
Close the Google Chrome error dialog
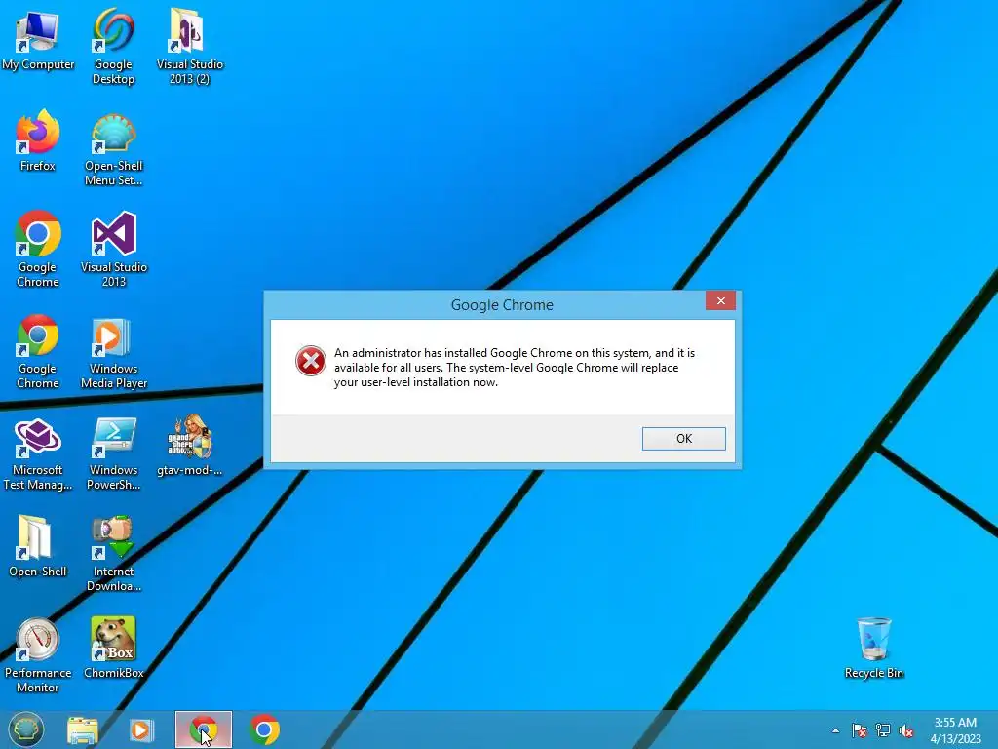[720, 300]
